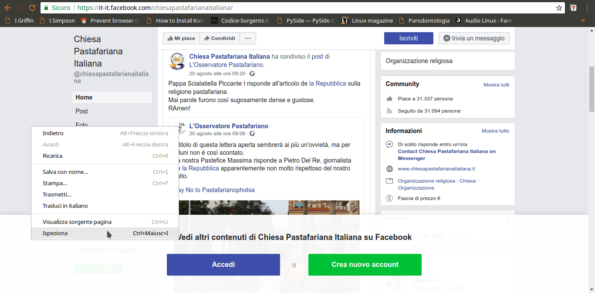Open the PySide bookmark
The width and height of the screenshot is (595, 293).
tap(306, 20)
